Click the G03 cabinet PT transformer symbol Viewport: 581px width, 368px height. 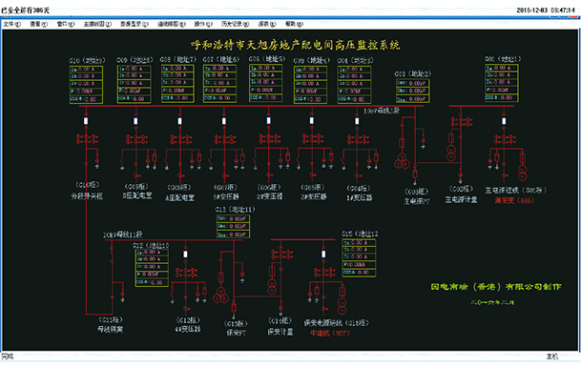(402, 161)
